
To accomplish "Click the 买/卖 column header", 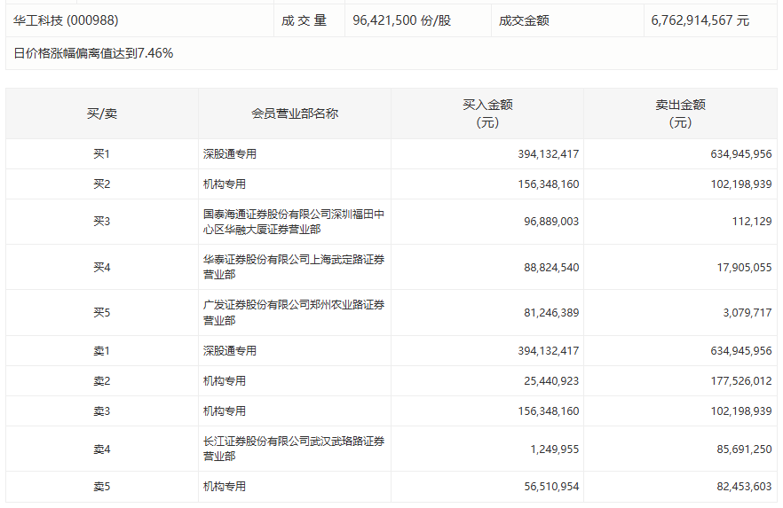I will (x=102, y=113).
